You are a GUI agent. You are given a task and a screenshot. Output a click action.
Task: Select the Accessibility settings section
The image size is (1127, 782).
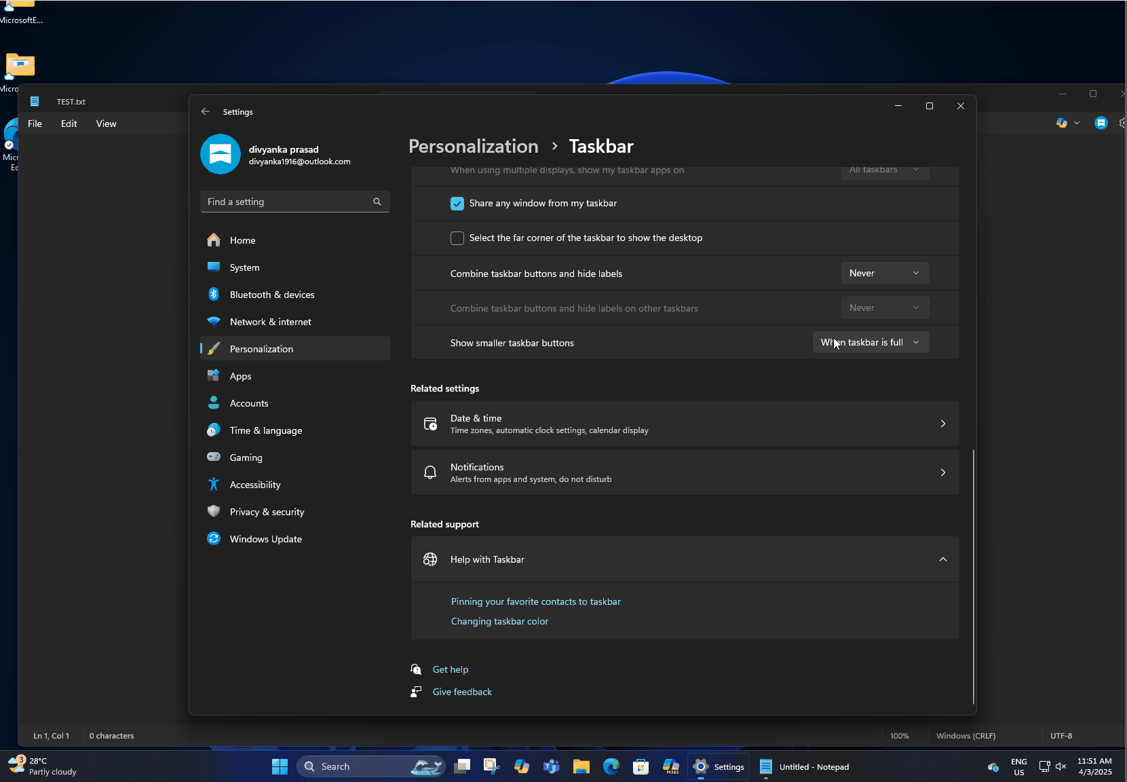pos(255,484)
